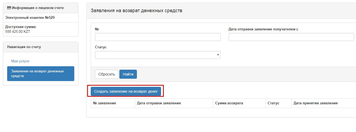
Task: Click the Информация о лицевом счете title text
Action: pyautogui.click(x=38, y=8)
